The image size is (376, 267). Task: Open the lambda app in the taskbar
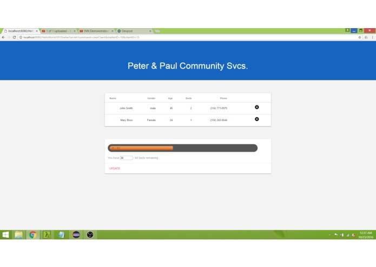click(x=47, y=235)
